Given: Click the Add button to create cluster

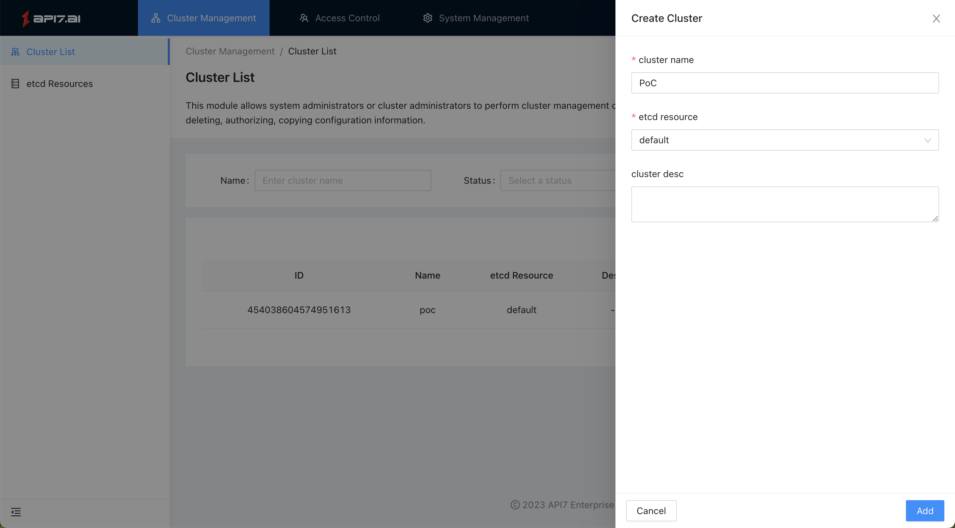Looking at the screenshot, I should 925,510.
